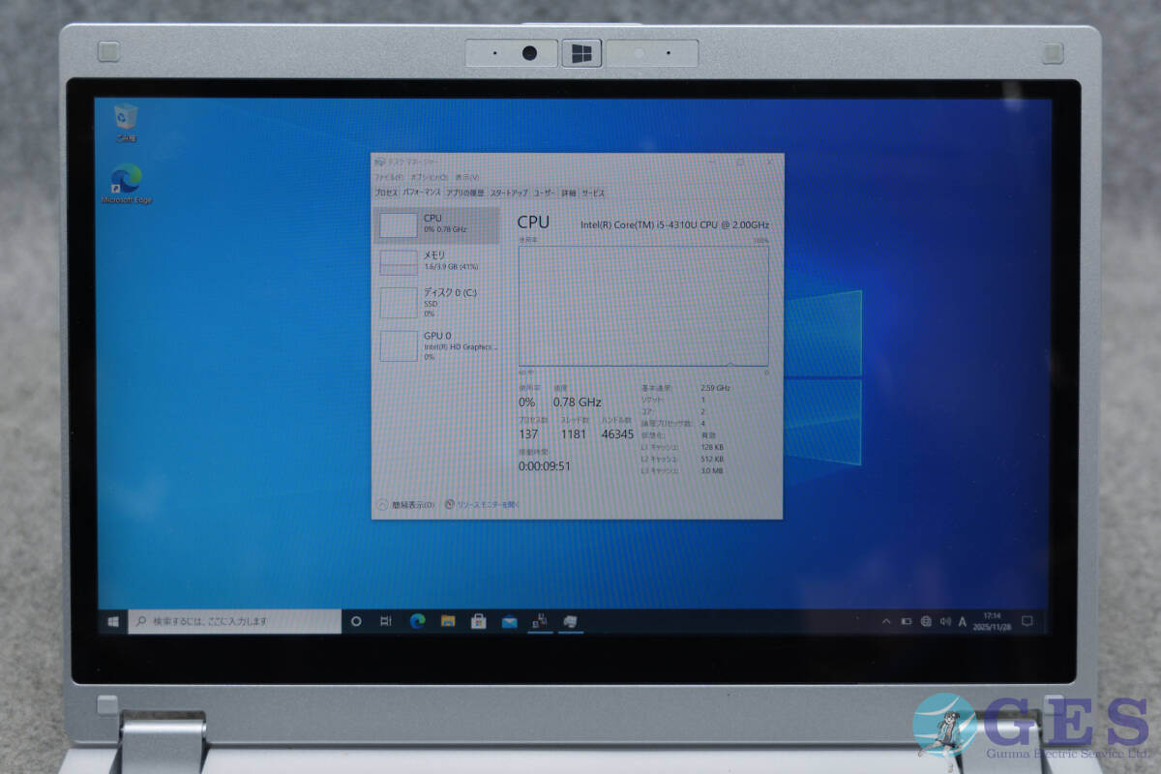This screenshot has width=1161, height=774.
Task: Show hidden tray icons with the chevron
Action: (x=885, y=621)
